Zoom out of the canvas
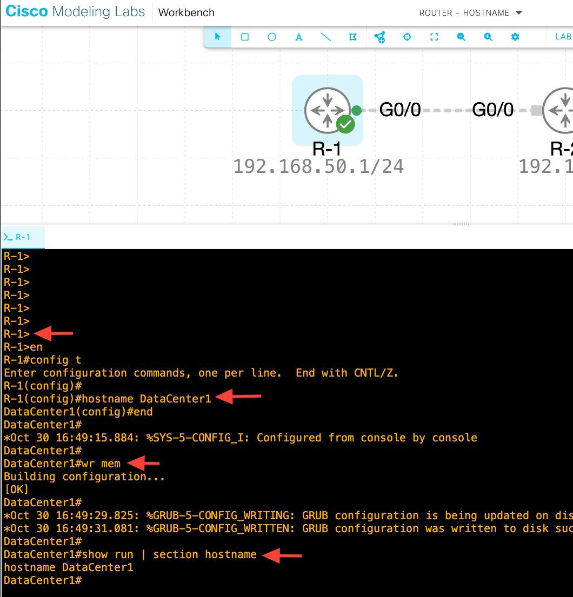The width and height of the screenshot is (573, 597). pyautogui.click(x=461, y=37)
